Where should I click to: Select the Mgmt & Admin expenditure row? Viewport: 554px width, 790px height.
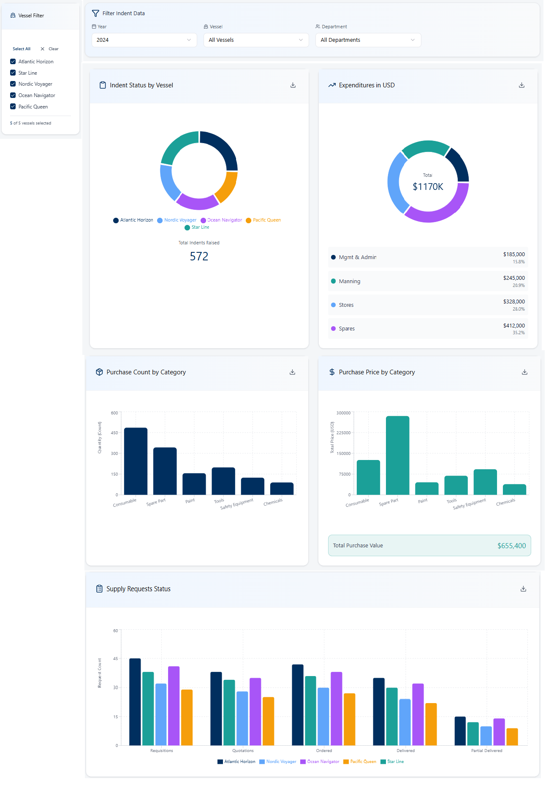(x=427, y=257)
